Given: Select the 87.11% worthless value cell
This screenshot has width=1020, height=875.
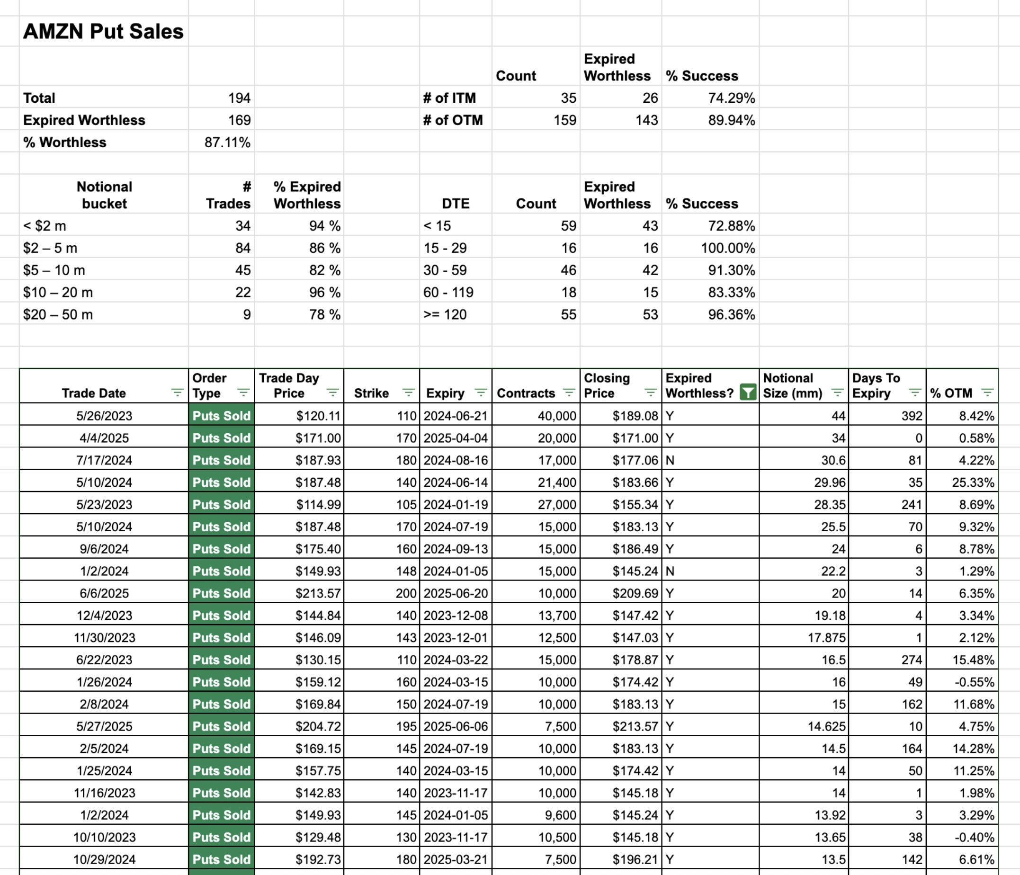Looking at the screenshot, I should pos(222,142).
